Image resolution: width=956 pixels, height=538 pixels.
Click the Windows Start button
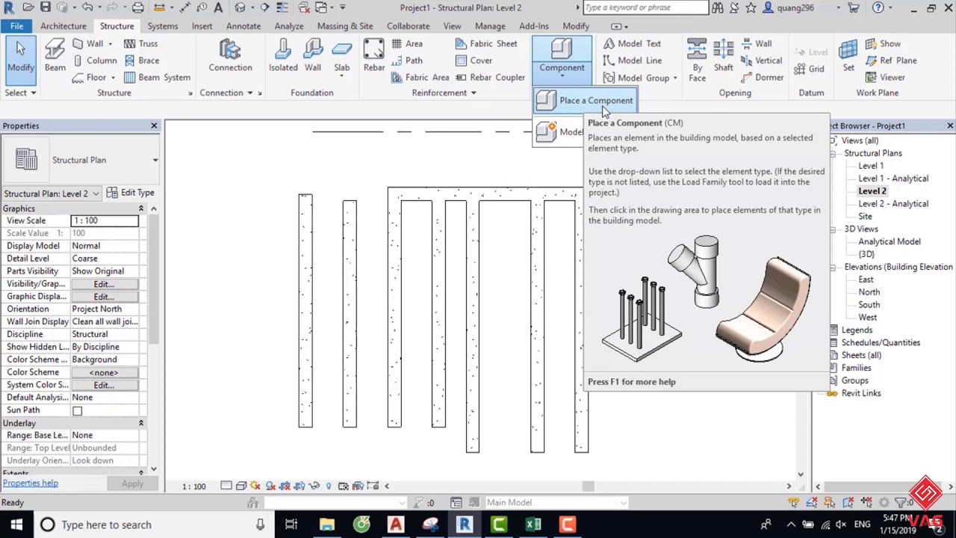16,525
